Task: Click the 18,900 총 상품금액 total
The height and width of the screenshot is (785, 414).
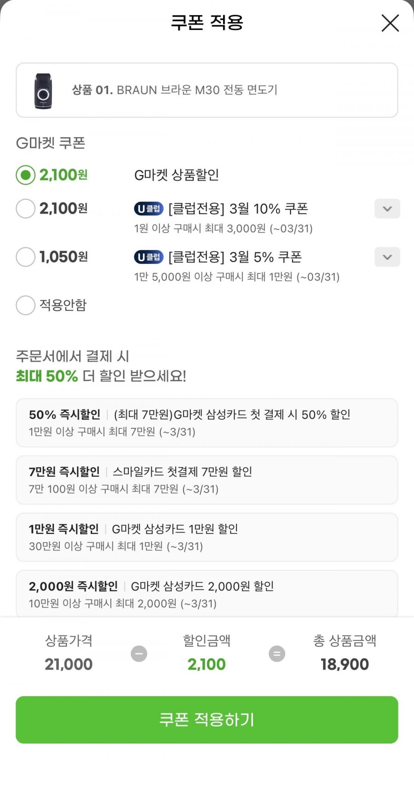Action: click(x=345, y=664)
